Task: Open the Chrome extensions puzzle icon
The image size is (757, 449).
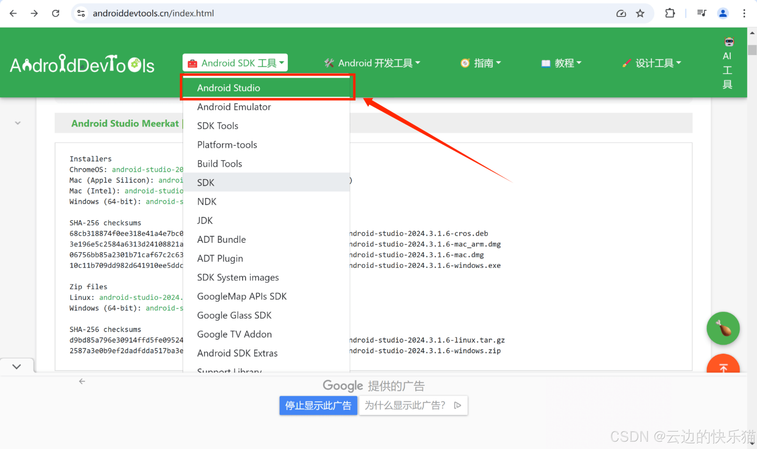Action: tap(670, 13)
